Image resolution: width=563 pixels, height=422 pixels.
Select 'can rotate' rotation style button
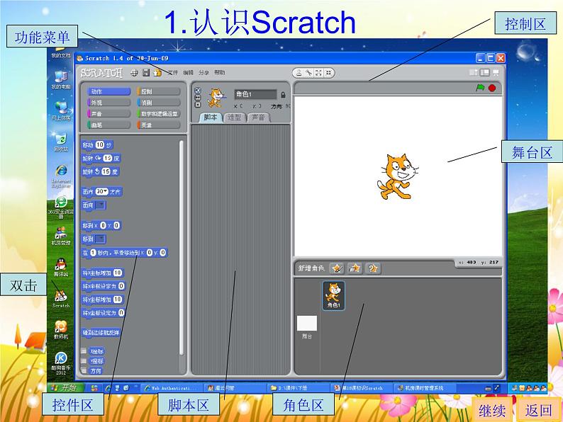[x=198, y=91]
